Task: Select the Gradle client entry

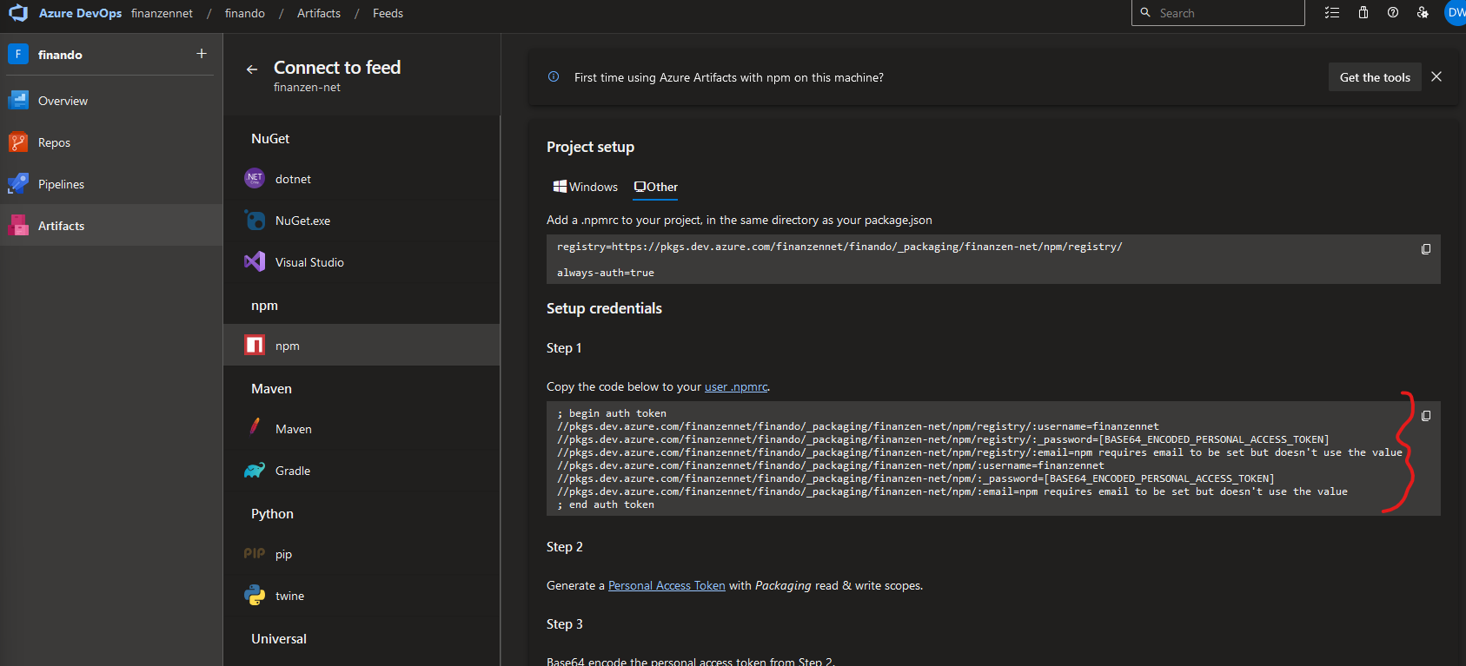Action: coord(362,471)
